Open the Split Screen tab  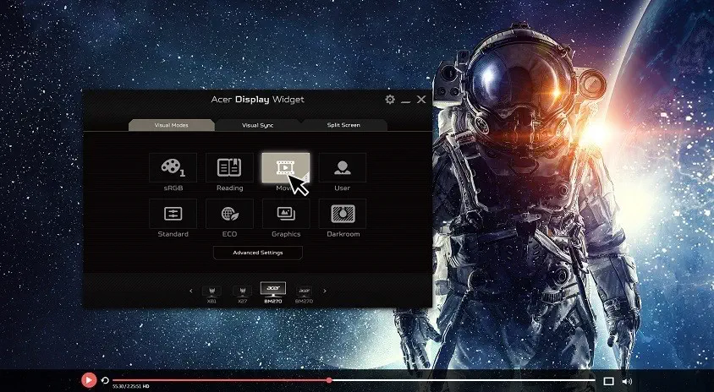[x=343, y=125]
